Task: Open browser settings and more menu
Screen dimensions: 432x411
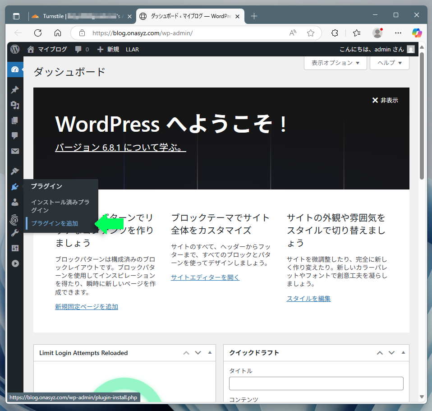Action: coord(398,33)
